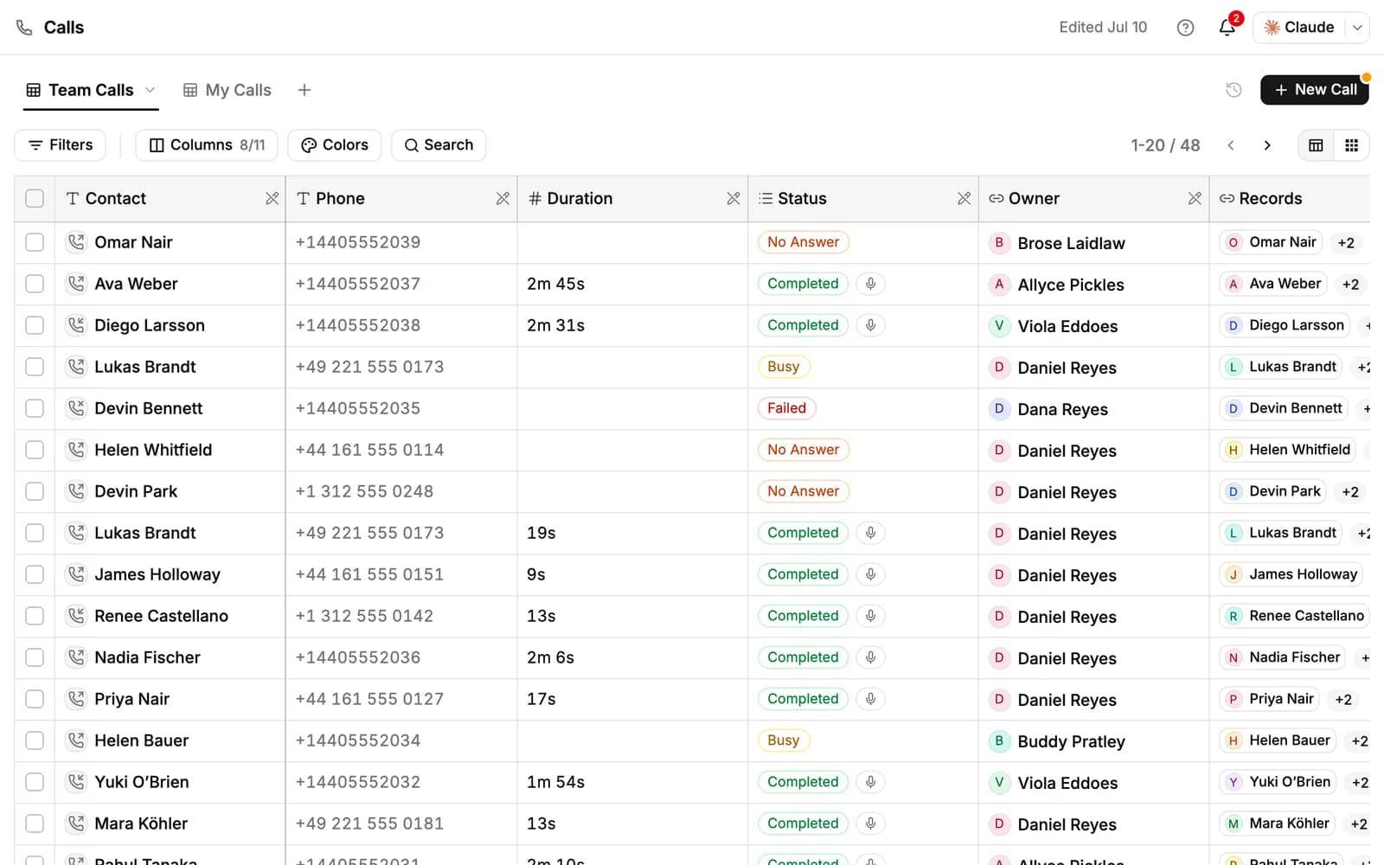The image size is (1384, 865).
Task: Click call icon beside Omar Nair
Action: coord(76,242)
